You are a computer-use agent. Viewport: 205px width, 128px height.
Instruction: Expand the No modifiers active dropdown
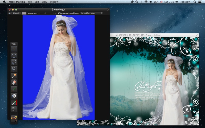[91, 13]
